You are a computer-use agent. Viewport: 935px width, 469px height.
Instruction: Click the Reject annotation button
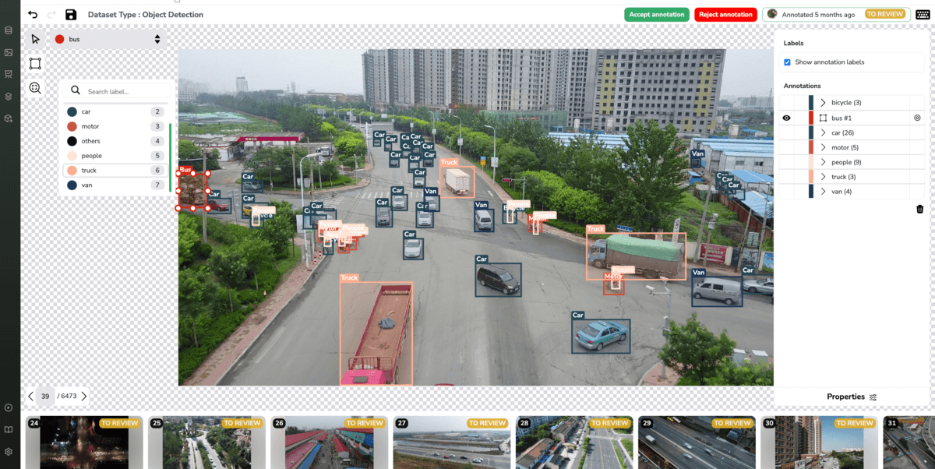pyautogui.click(x=725, y=15)
